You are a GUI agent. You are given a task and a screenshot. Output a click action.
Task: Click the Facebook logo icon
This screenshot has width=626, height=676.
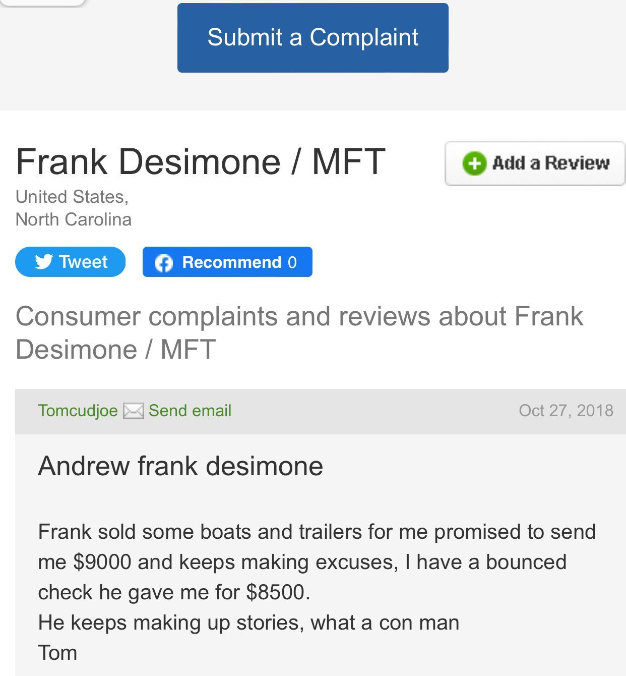click(x=163, y=262)
